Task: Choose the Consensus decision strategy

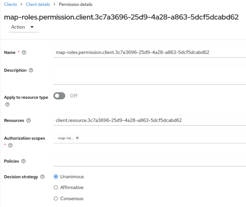Action: 56,199
